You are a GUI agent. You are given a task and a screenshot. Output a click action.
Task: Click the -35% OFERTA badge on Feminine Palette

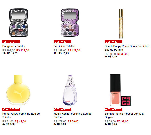62,42
